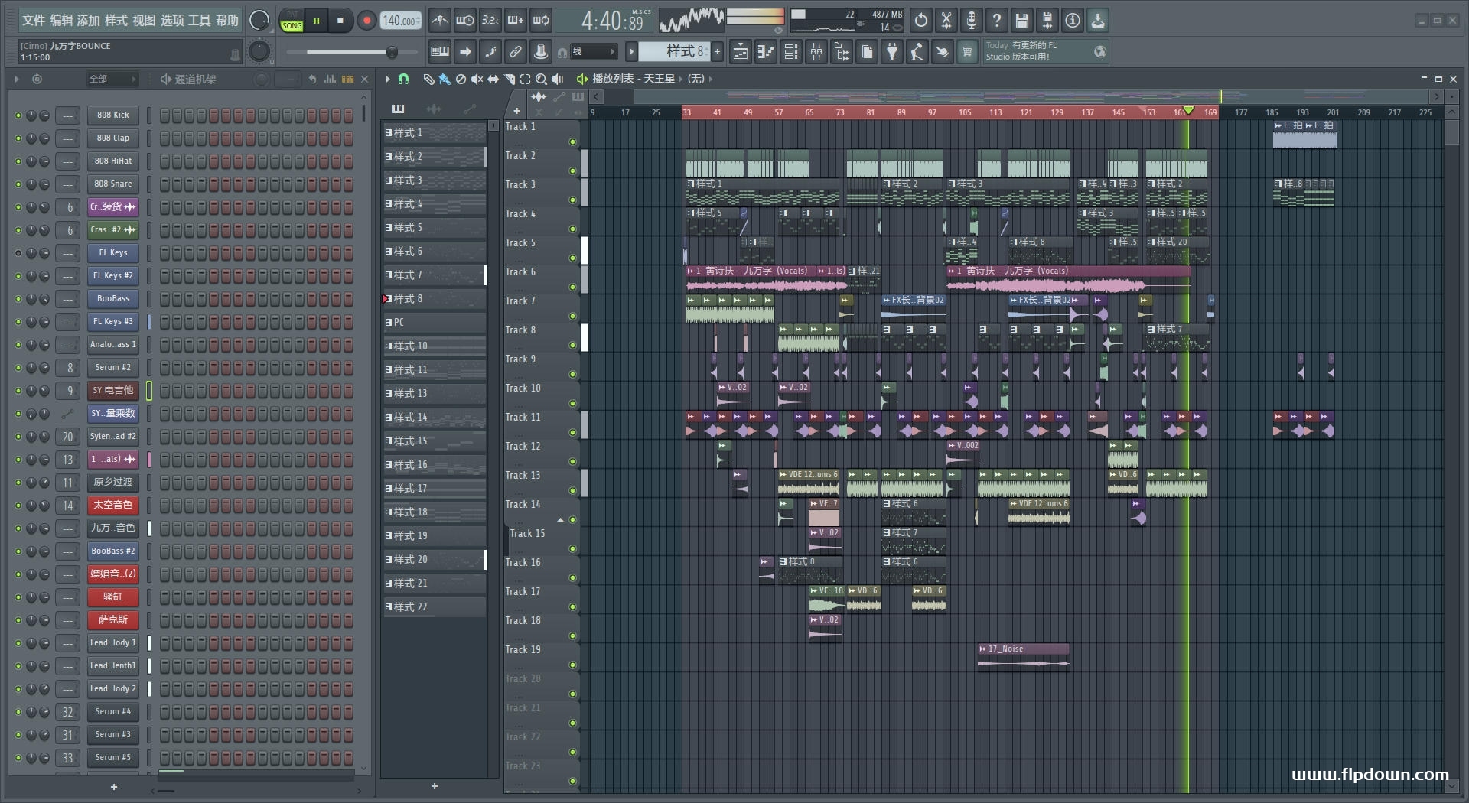Click the save project floppy icon

click(1021, 21)
